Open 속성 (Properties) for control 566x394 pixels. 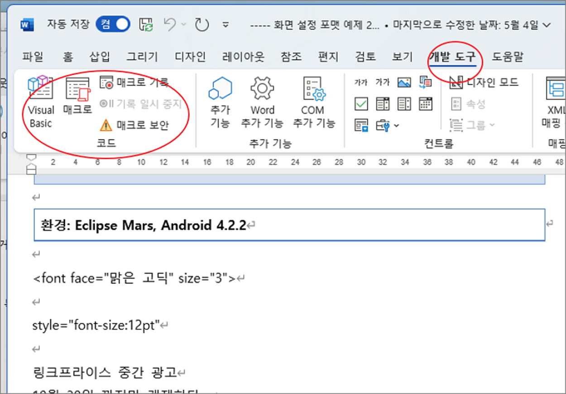468,104
